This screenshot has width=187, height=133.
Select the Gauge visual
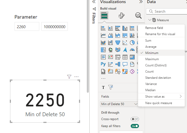[x=132, y=50]
